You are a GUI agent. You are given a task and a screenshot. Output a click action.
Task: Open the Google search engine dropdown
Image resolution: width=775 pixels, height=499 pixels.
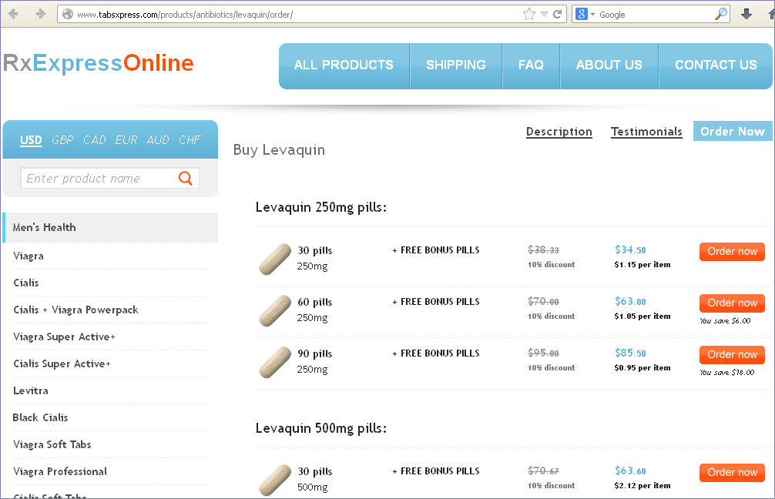pos(585,14)
